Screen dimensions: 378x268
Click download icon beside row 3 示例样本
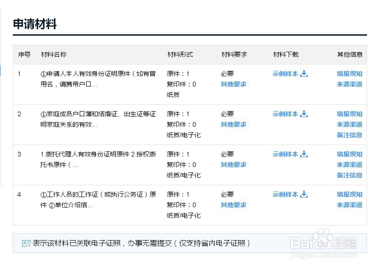click(x=304, y=154)
